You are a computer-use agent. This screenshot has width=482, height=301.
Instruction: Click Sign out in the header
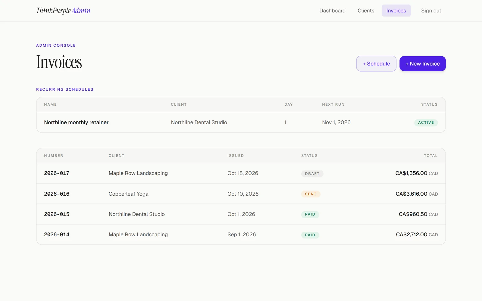coord(431,11)
